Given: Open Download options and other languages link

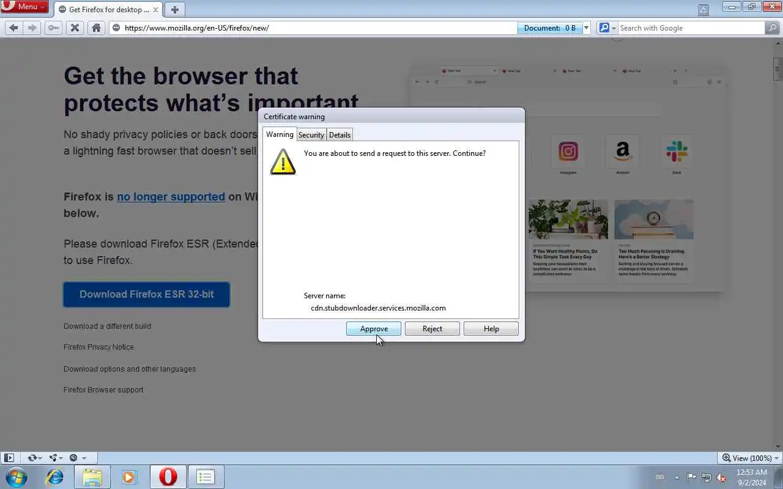Looking at the screenshot, I should (x=130, y=369).
